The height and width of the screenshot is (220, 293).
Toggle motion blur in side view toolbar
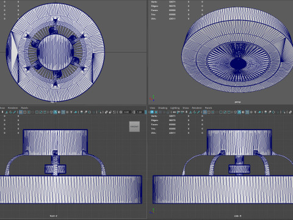point(270,112)
